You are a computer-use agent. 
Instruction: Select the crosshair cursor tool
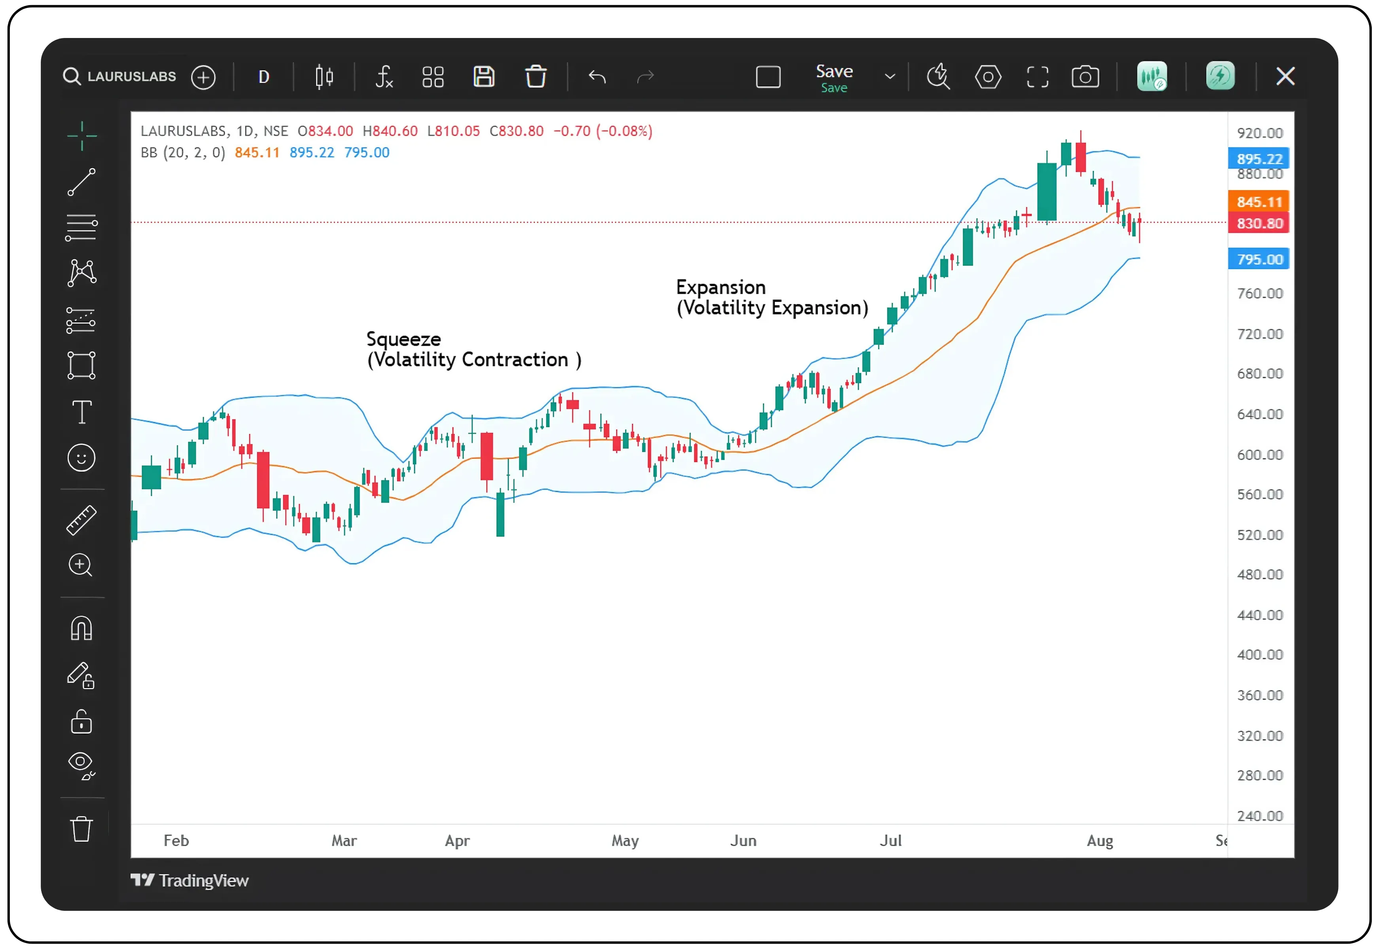81,135
